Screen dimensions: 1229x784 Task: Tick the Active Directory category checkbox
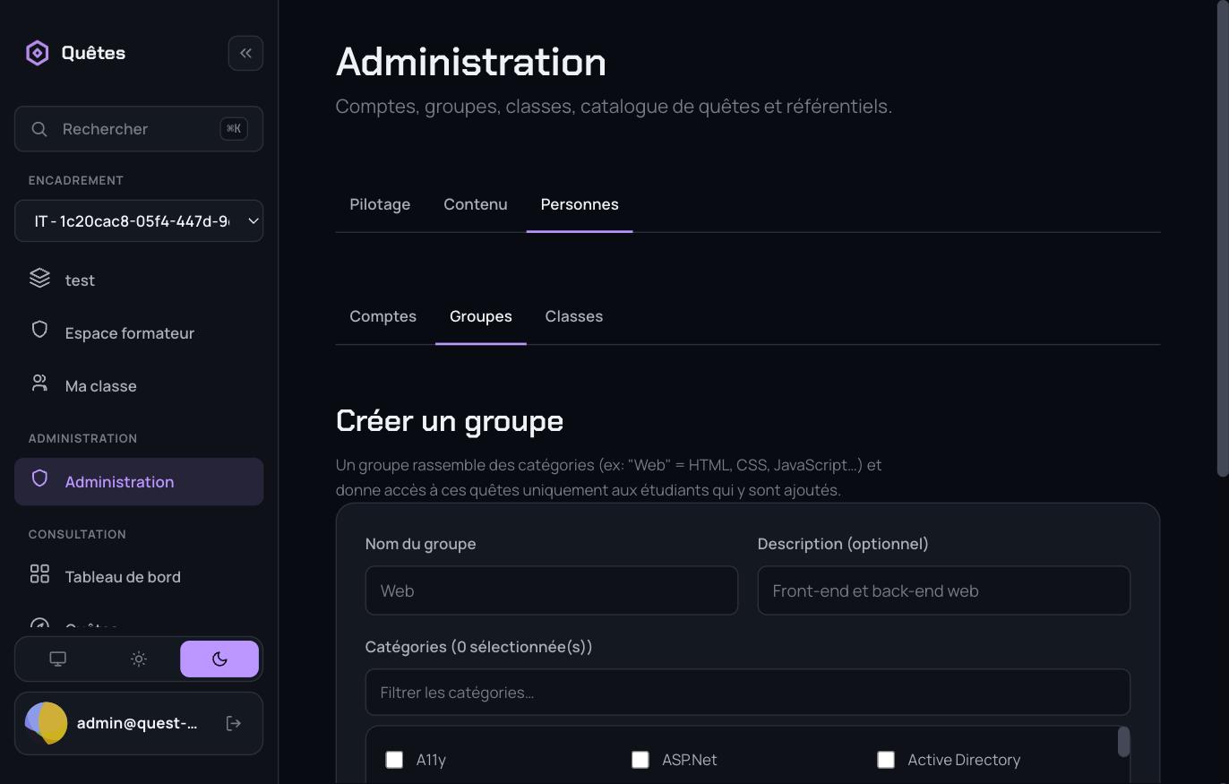pyautogui.click(x=886, y=760)
